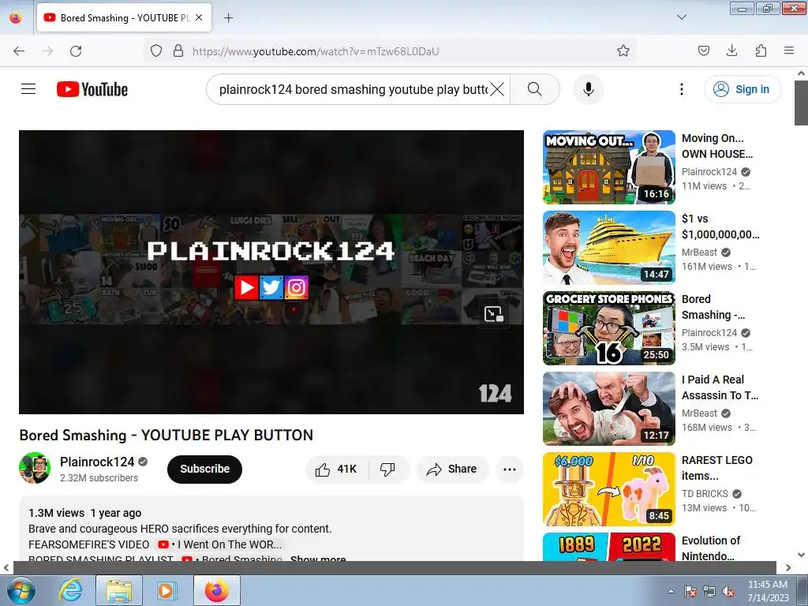The image size is (808, 606).
Task: Open the GROCERY STORE PHONES thumbnail
Action: (x=608, y=327)
